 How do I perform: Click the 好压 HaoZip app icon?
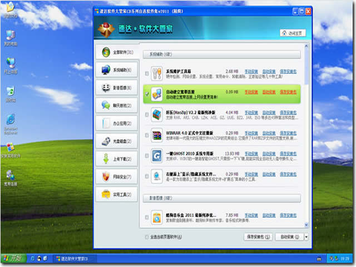(x=157, y=115)
